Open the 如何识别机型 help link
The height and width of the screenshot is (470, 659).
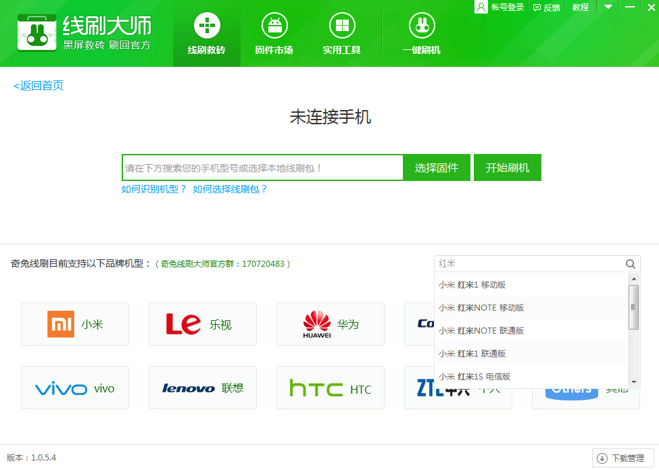(153, 190)
